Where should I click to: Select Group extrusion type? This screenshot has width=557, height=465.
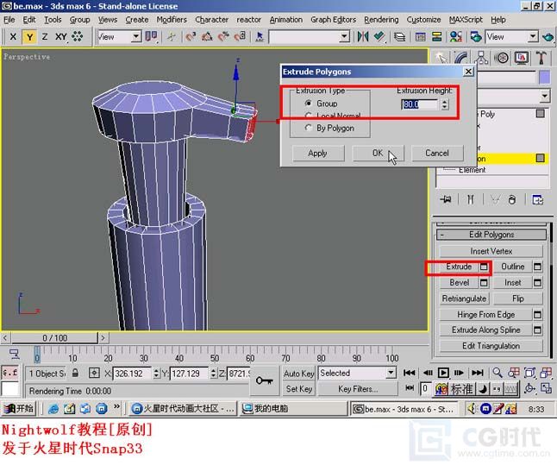[x=321, y=104]
